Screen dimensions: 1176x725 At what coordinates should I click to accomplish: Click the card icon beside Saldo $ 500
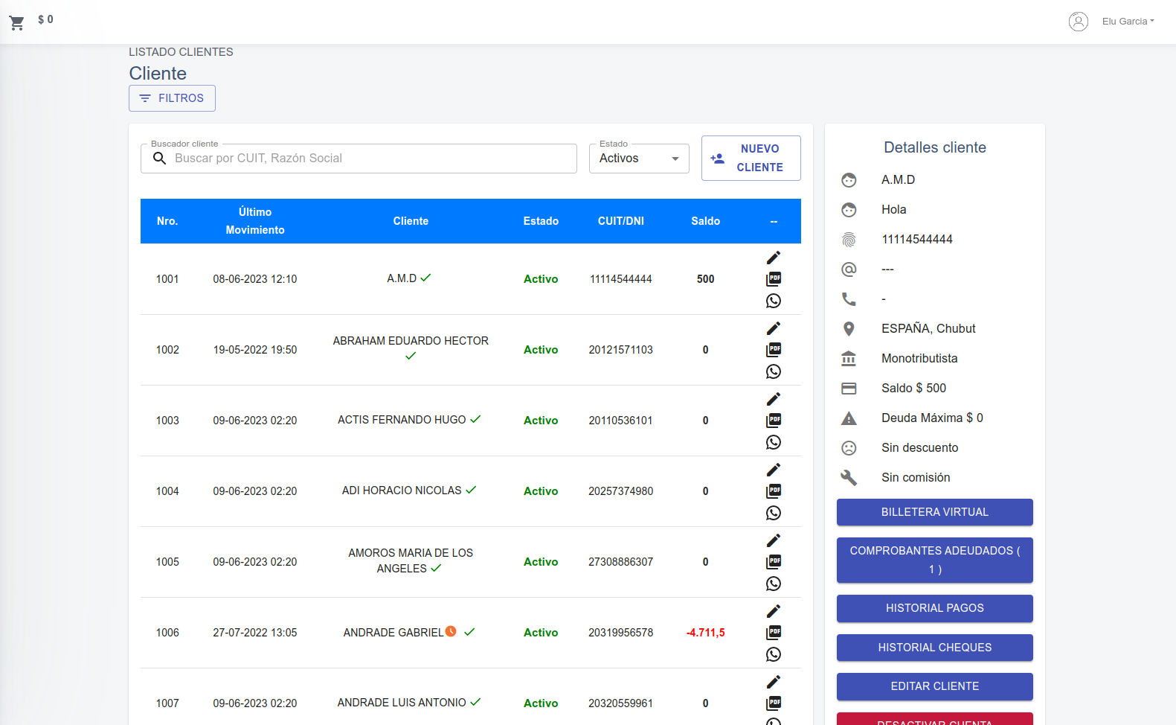(x=849, y=389)
